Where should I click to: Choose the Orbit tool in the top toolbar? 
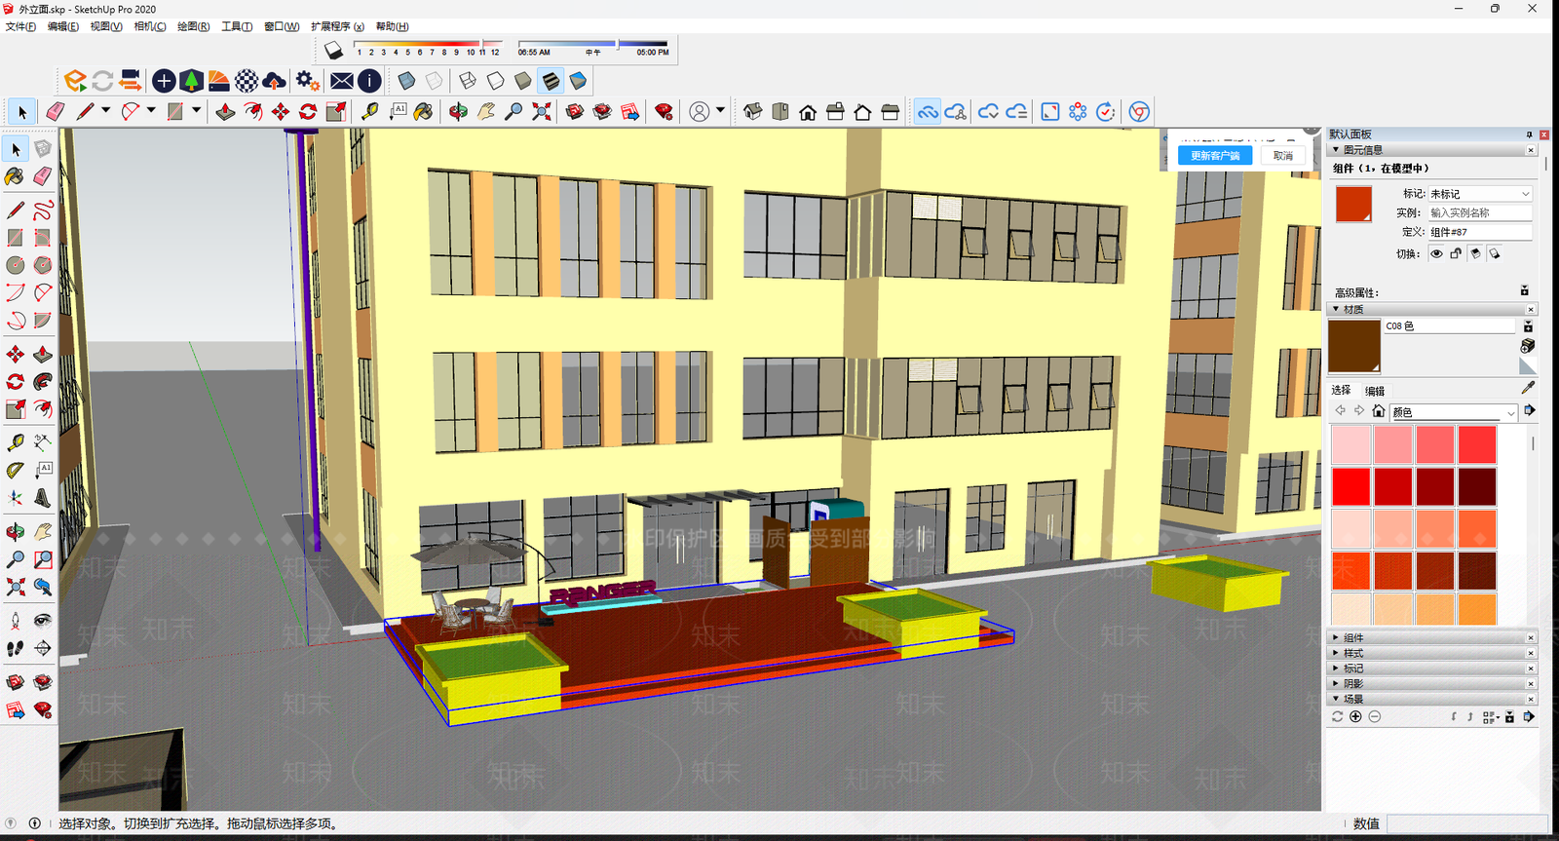pos(458,112)
